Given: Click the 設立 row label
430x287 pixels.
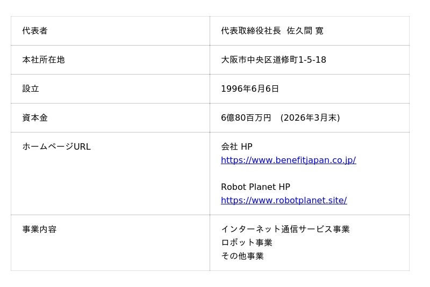Looking at the screenshot, I should (31, 89).
